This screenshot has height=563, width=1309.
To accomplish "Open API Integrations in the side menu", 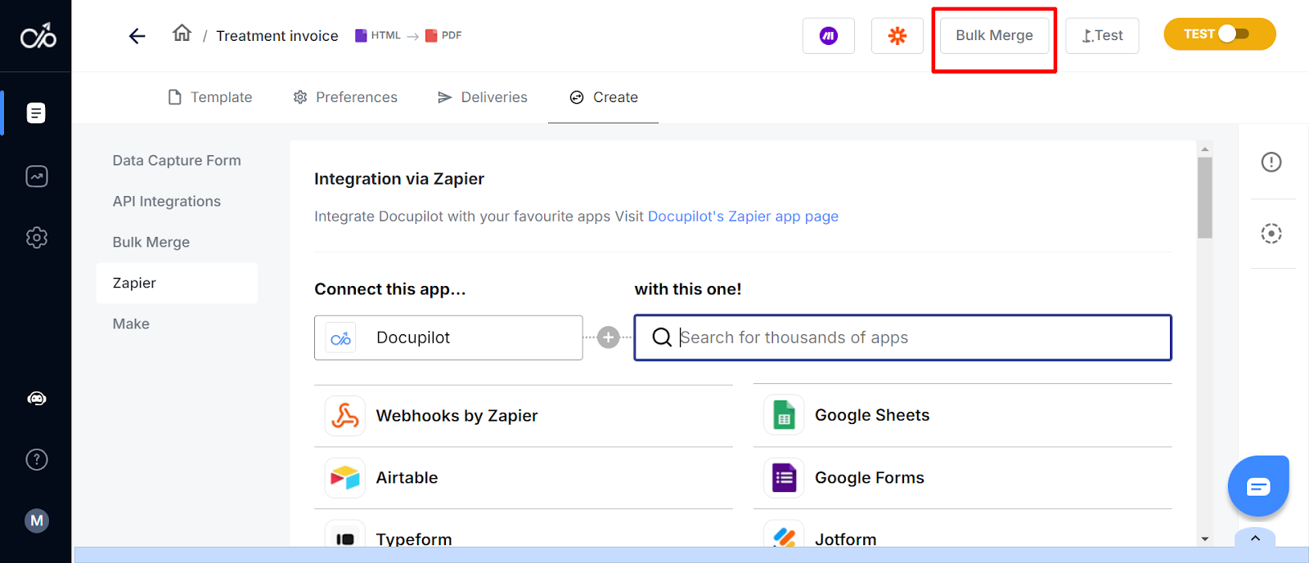I will click(x=167, y=202).
